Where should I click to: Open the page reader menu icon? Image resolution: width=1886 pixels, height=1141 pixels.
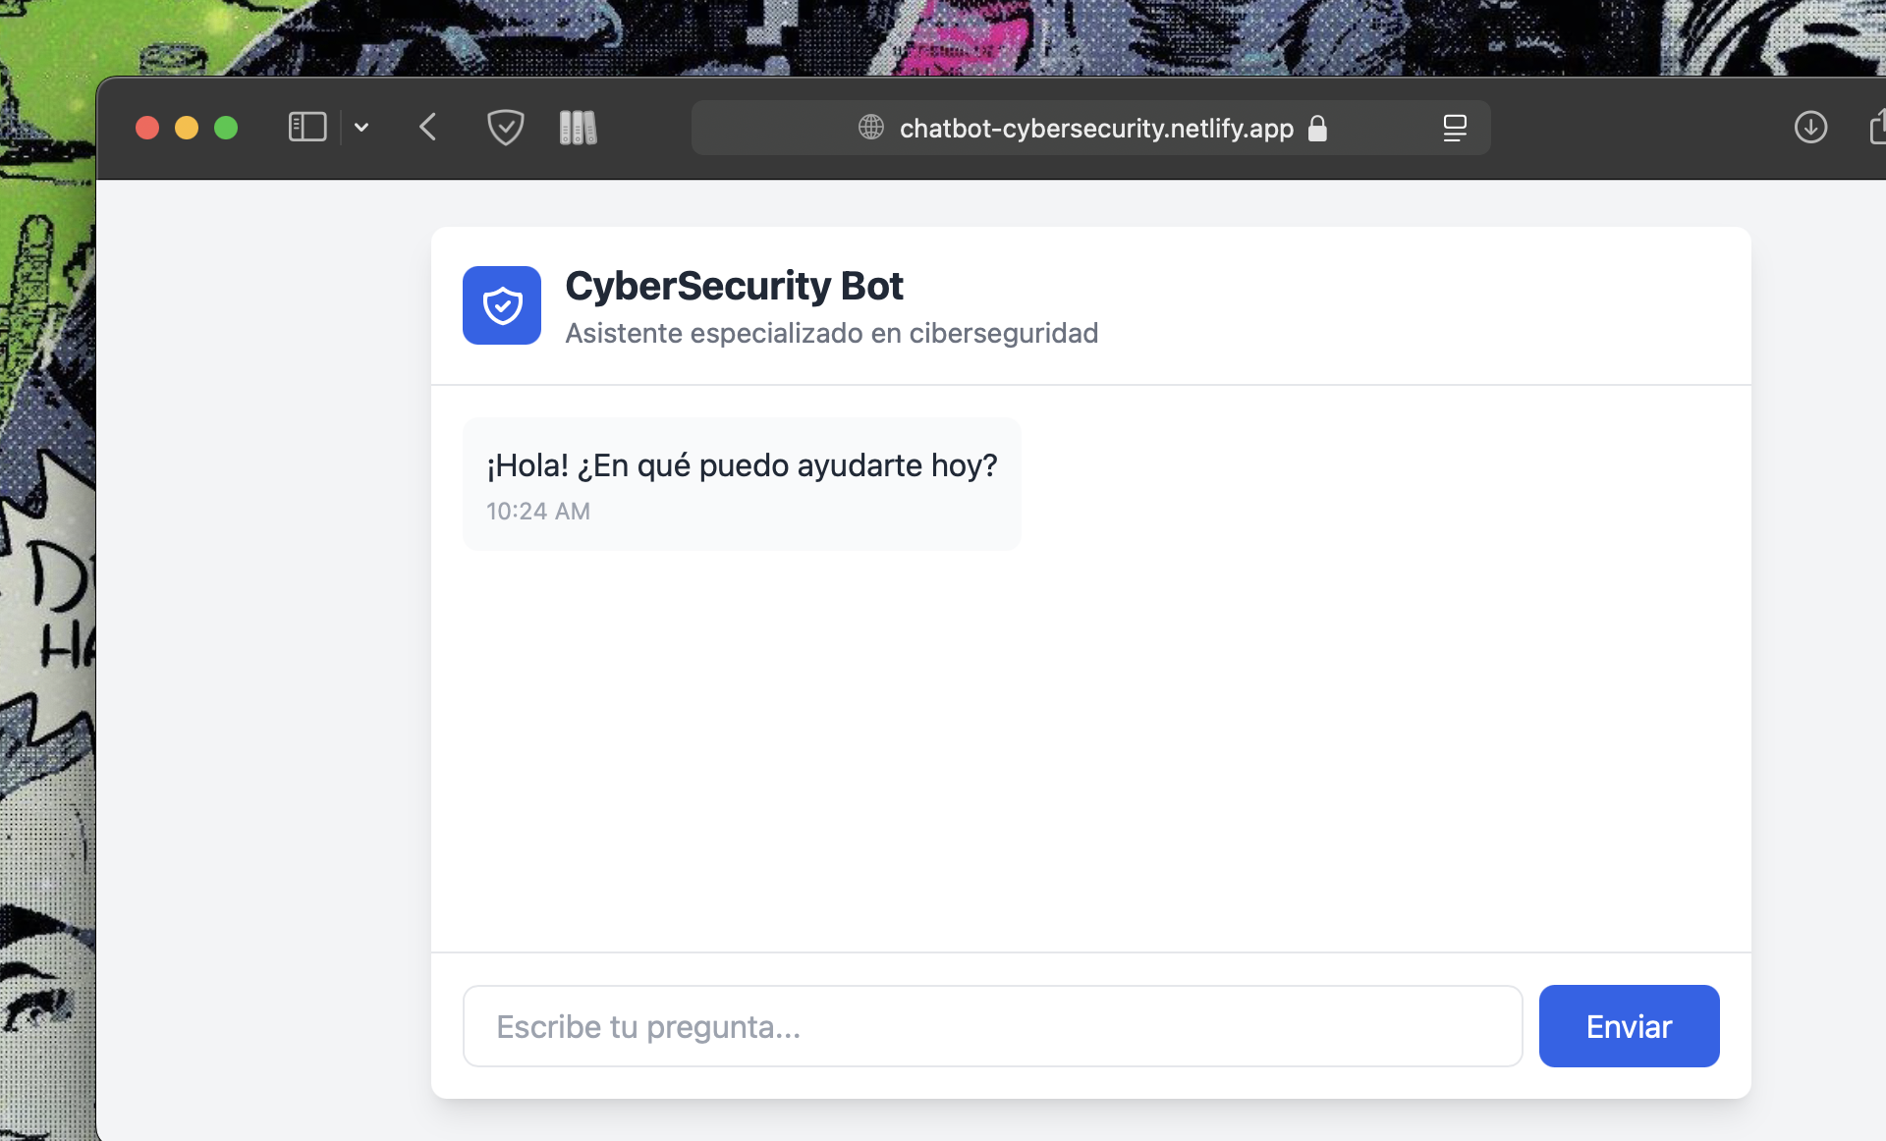click(x=1455, y=128)
